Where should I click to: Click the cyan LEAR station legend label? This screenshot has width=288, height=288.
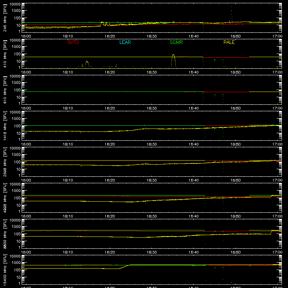[125, 42]
